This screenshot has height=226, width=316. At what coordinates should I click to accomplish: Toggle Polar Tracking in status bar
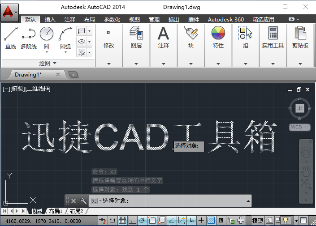(x=142, y=221)
